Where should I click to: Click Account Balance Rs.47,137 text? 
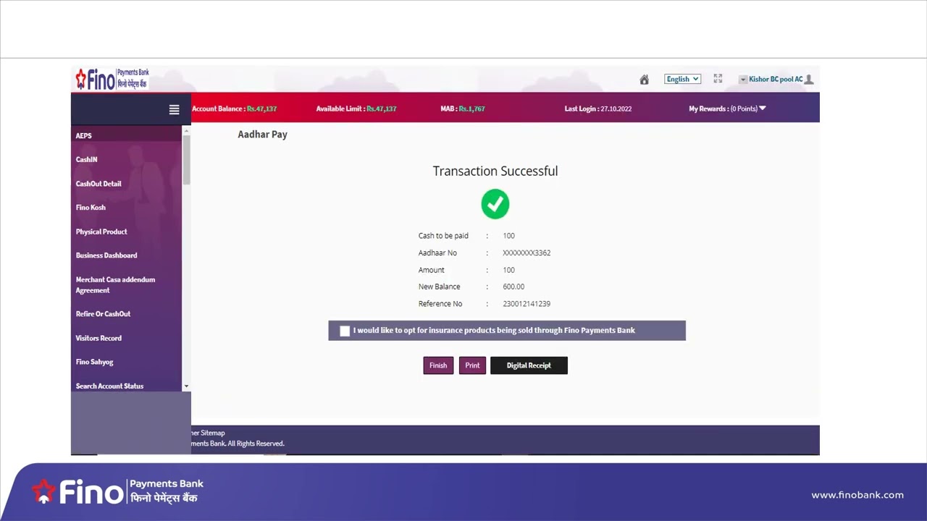click(x=235, y=109)
